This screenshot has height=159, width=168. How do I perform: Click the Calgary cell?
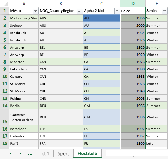(x=24, y=76)
